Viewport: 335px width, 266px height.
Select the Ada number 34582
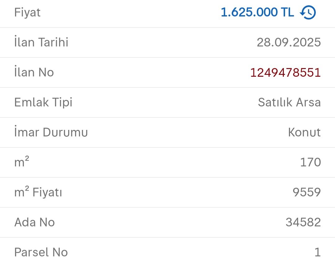coord(303,222)
